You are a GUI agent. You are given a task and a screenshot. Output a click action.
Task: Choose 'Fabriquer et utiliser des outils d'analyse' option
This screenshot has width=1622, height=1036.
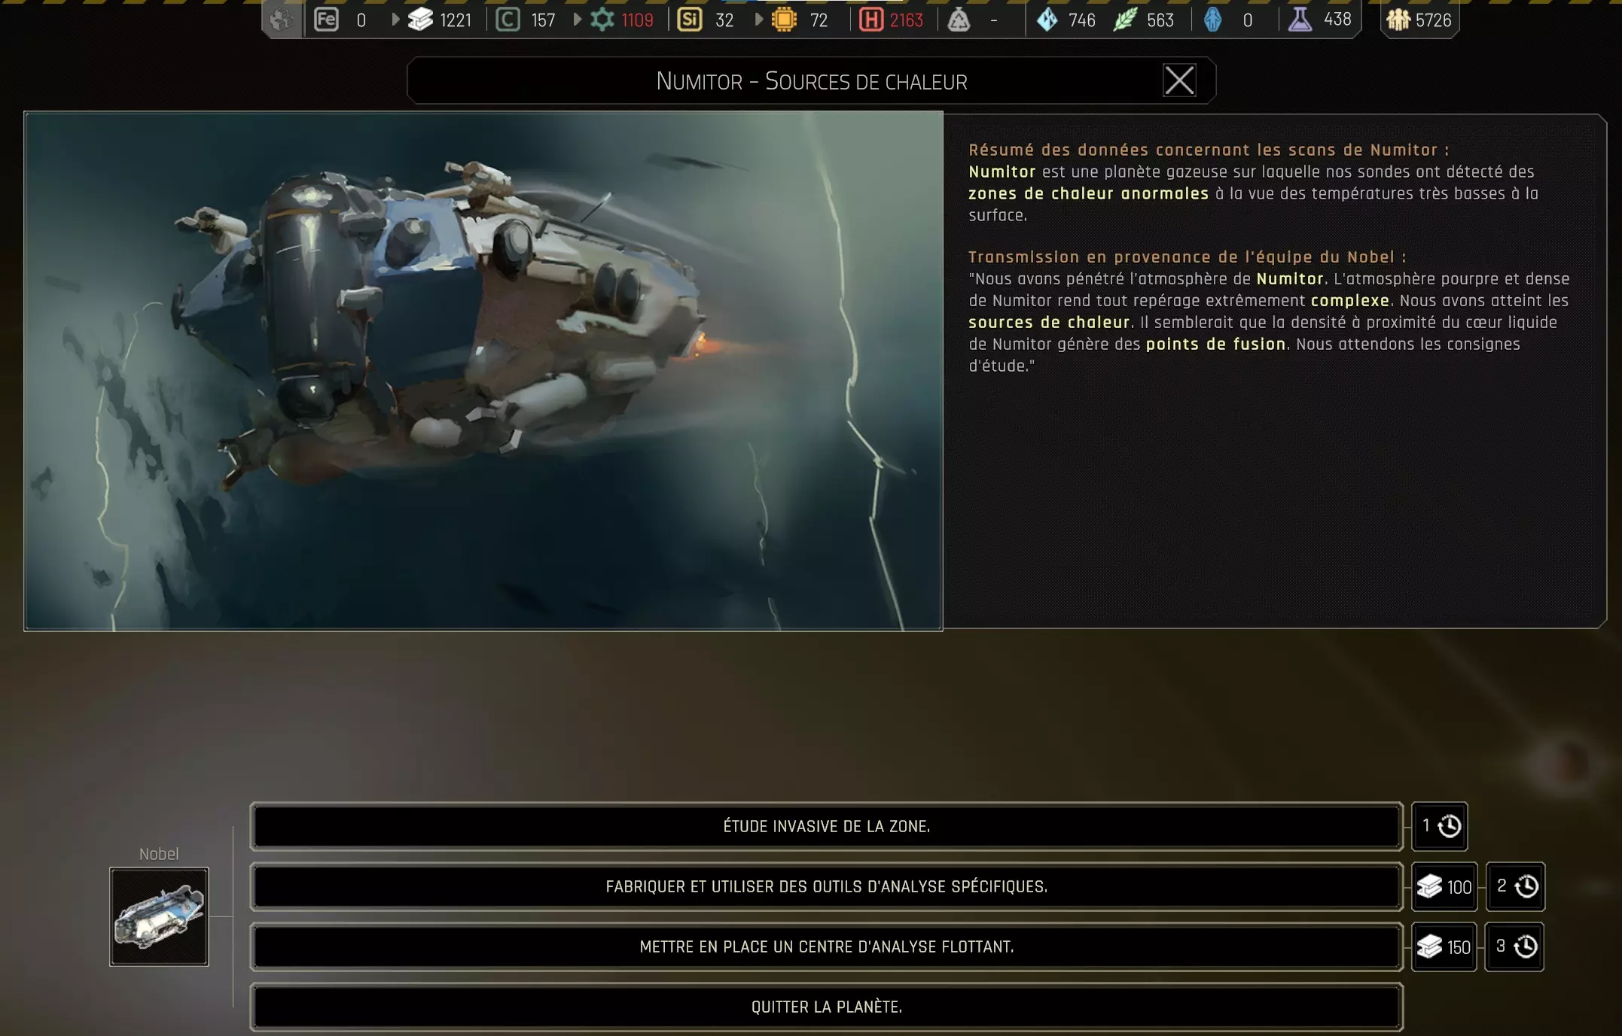(x=826, y=886)
